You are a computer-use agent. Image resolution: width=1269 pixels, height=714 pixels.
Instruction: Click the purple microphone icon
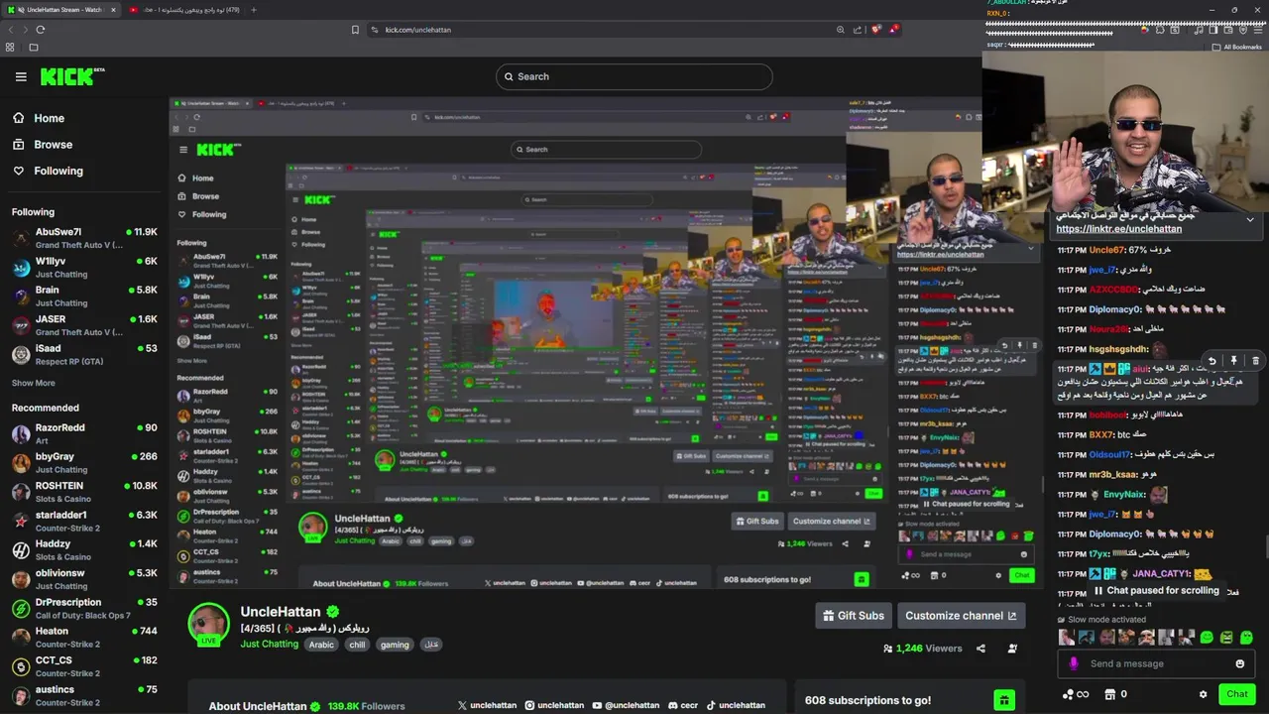coord(1074,663)
